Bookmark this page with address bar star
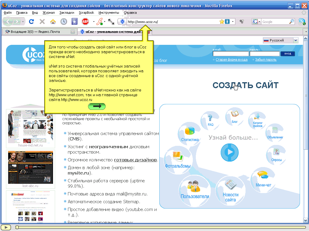 (x=222, y=22)
